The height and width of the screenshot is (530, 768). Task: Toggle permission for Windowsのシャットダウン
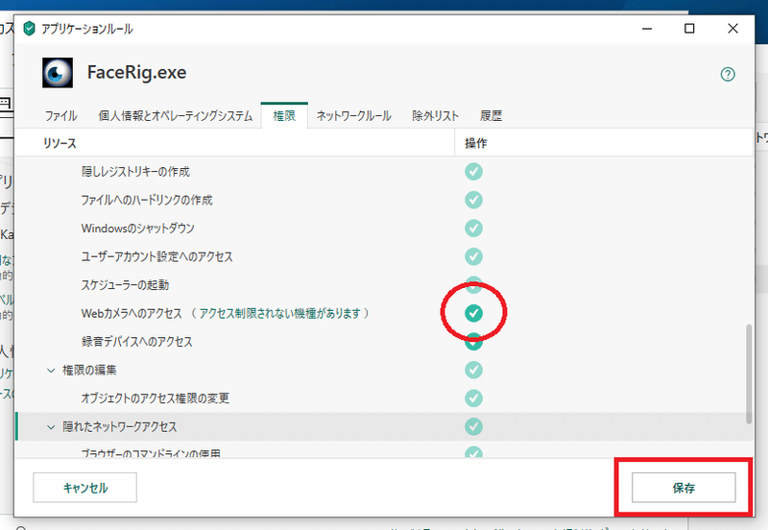[473, 229]
